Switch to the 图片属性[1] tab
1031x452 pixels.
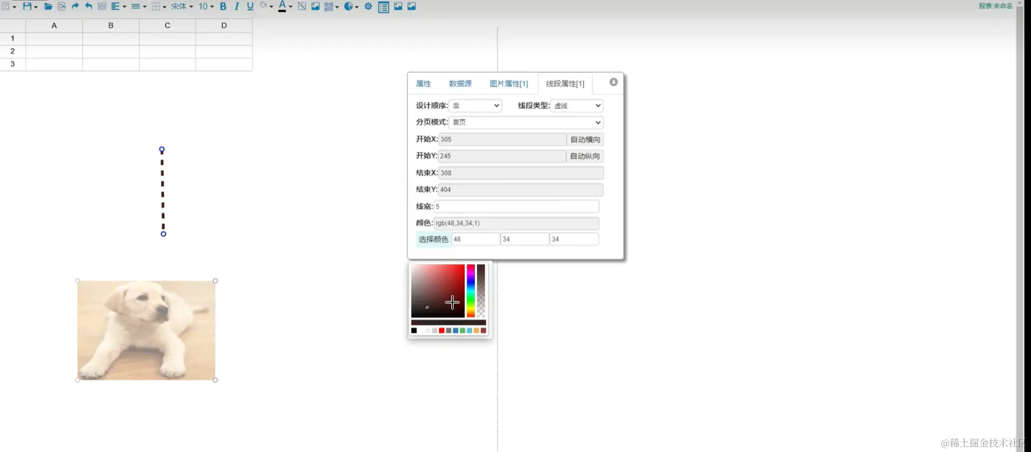[508, 83]
